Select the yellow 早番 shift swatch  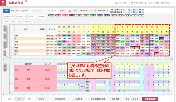point(86,15)
